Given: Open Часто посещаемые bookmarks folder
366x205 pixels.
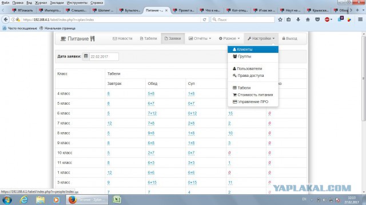Looking at the screenshot, I should coord(19,28).
